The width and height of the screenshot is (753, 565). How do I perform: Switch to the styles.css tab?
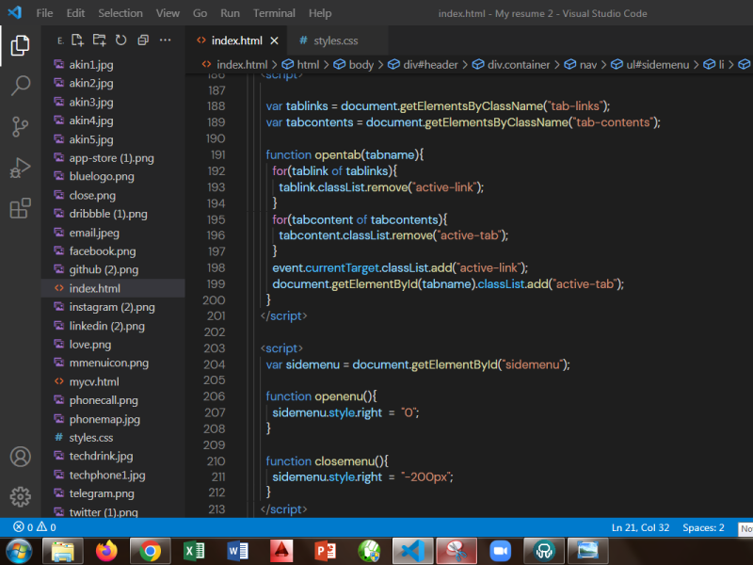[x=328, y=40]
